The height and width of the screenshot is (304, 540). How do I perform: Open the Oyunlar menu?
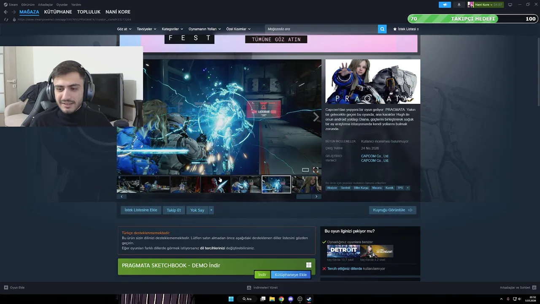tap(62, 5)
